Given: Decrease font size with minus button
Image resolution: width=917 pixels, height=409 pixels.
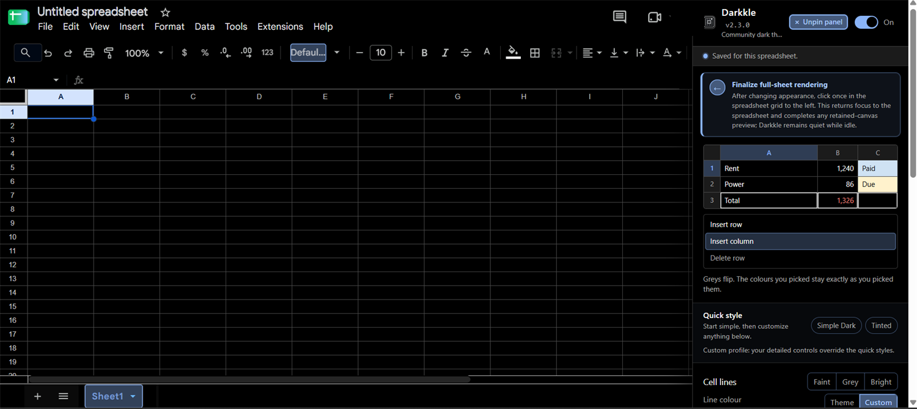Looking at the screenshot, I should point(359,53).
